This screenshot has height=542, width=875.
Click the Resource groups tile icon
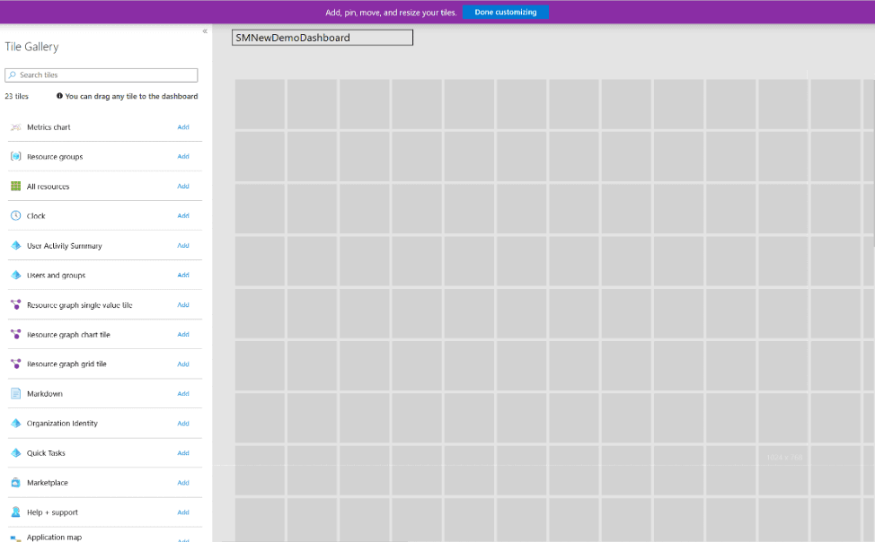15,157
